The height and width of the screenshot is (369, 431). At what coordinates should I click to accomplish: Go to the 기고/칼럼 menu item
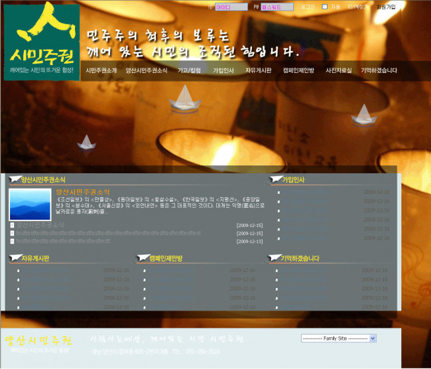pos(189,70)
